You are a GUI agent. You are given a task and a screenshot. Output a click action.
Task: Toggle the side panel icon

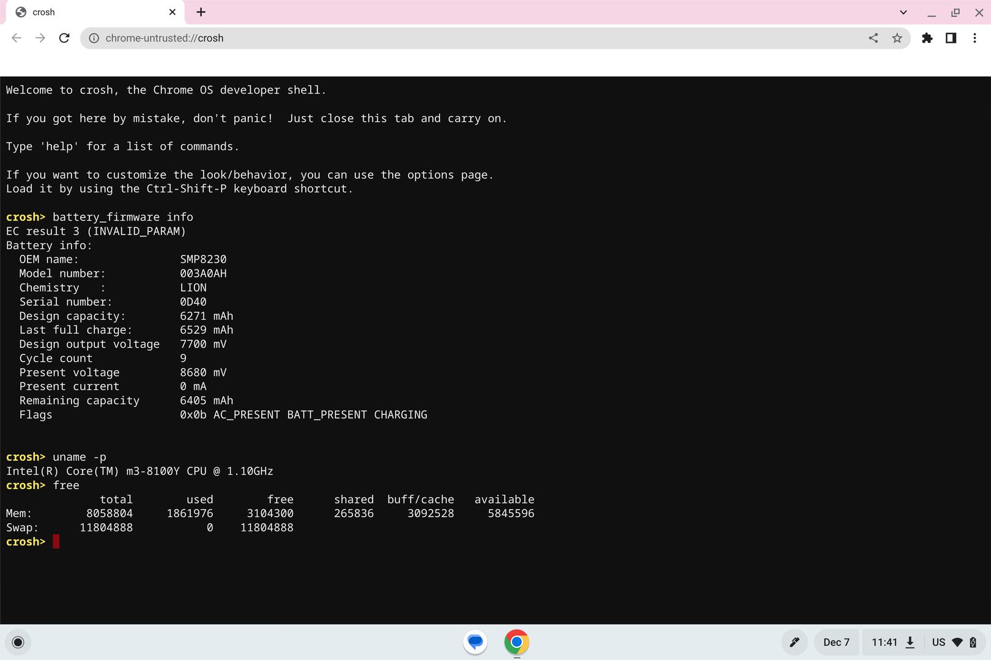click(951, 38)
